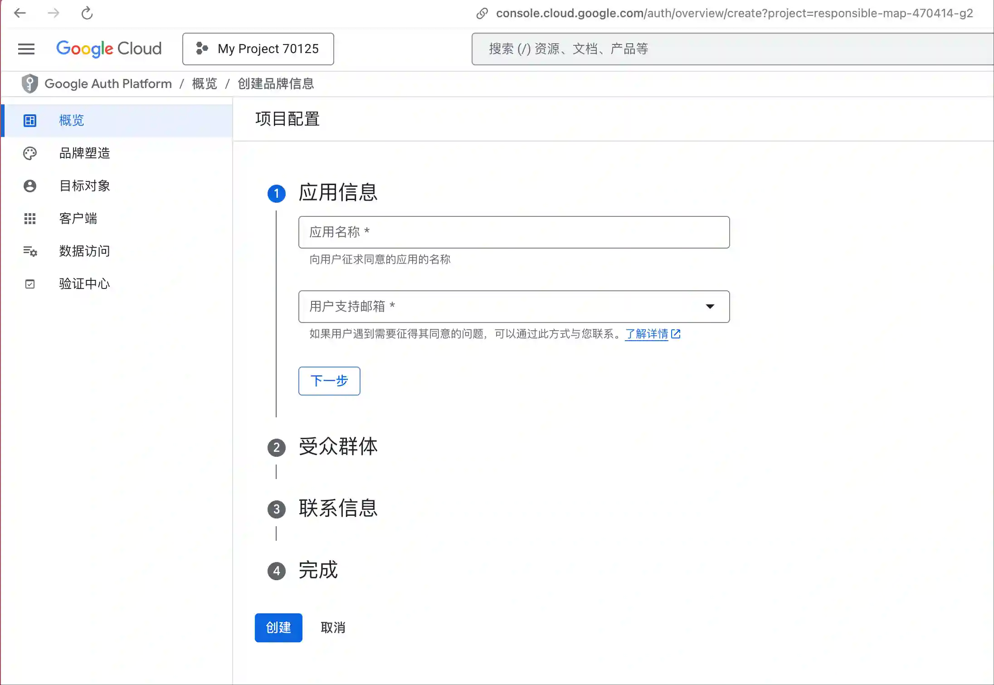Open 品牌塑造 via its palette icon

29,153
